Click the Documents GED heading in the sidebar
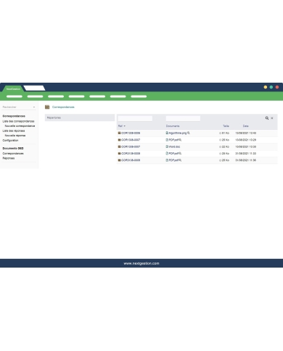Viewport: 283px width, 351px height. point(13,148)
